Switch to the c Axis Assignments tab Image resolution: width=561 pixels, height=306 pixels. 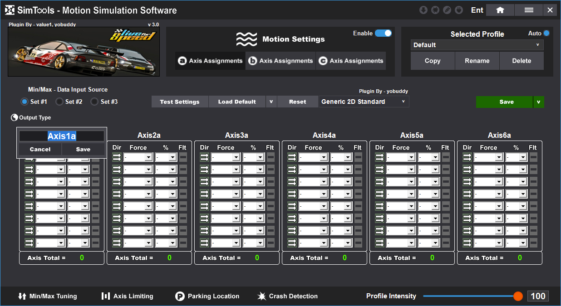click(351, 61)
